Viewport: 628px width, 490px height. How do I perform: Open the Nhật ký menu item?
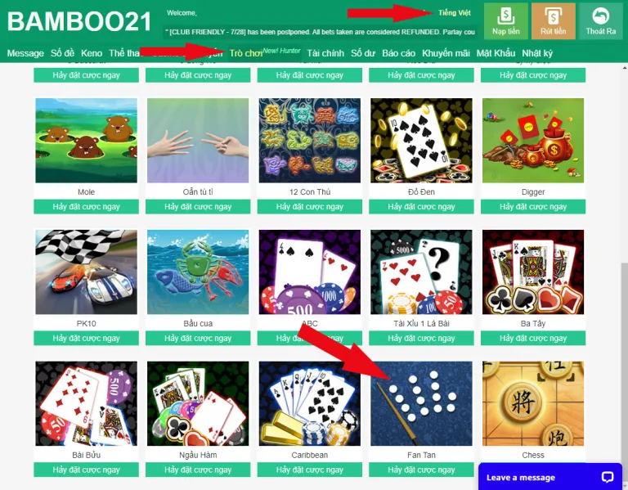point(537,53)
